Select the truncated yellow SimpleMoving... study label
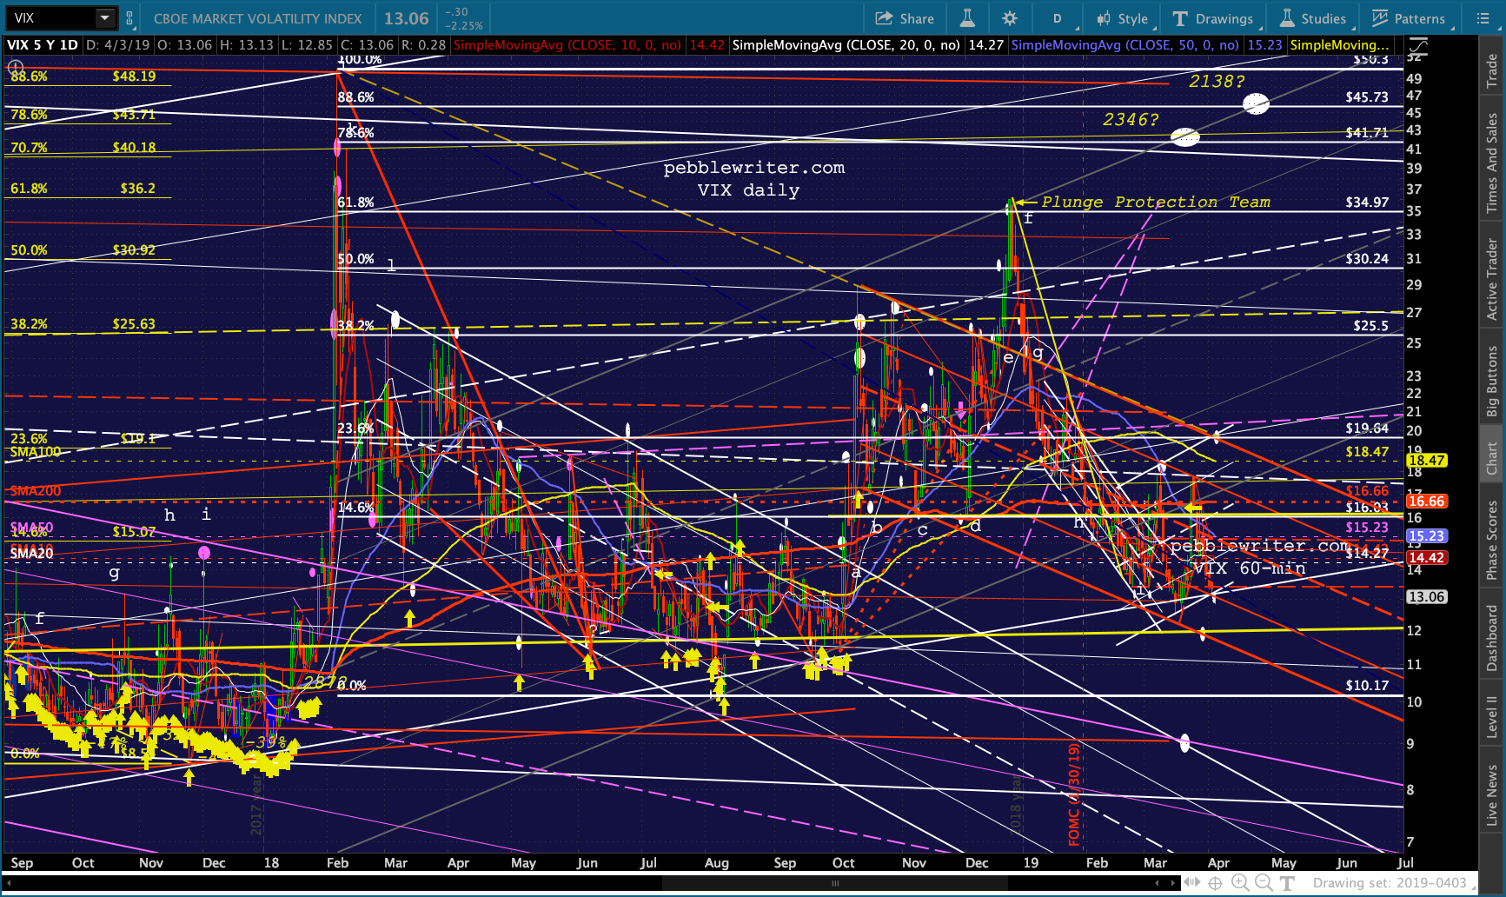1506x897 pixels. [x=1339, y=45]
